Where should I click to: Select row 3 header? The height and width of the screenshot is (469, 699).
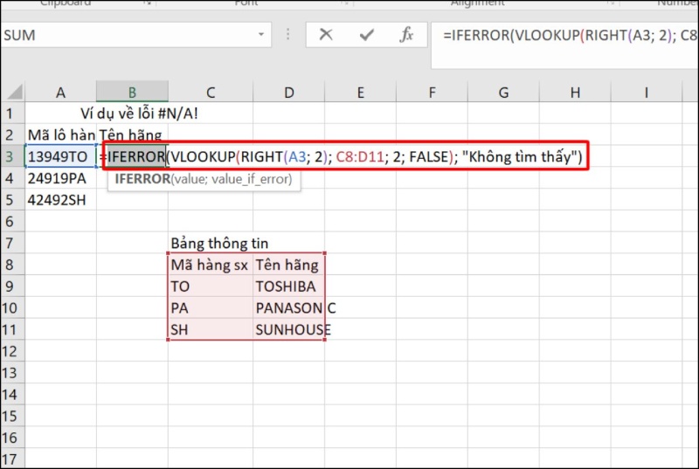point(11,156)
